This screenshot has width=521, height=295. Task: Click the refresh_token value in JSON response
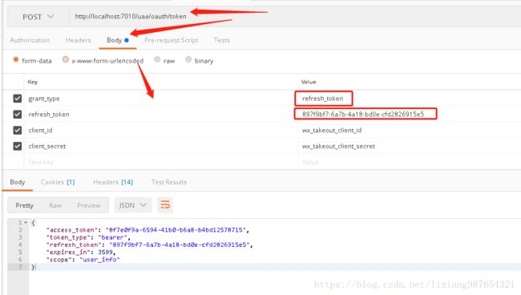click(179, 244)
